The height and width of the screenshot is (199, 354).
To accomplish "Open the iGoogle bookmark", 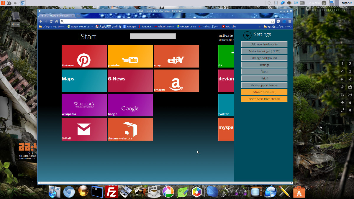I will tap(129, 27).
